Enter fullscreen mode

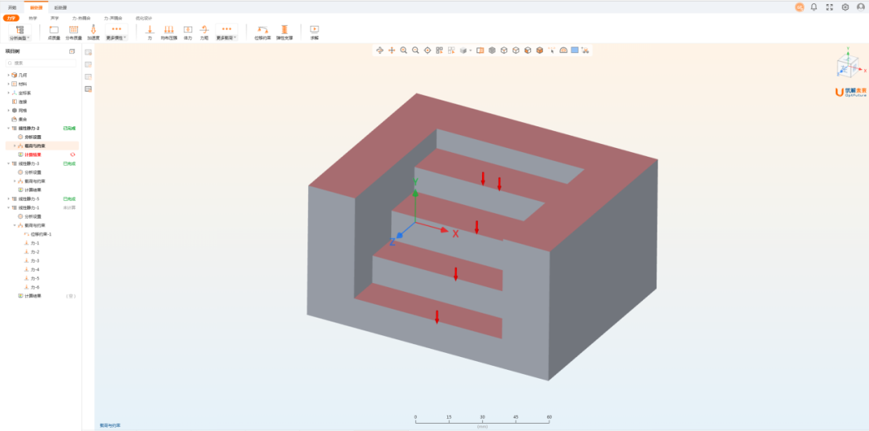830,7
